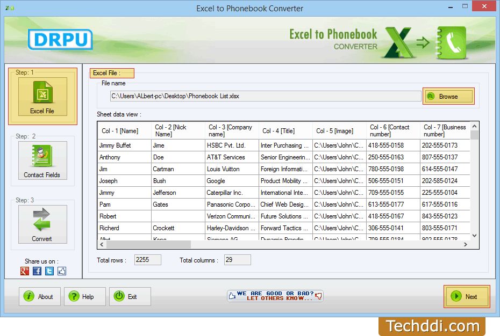Select the 'Inter Purchasing ...' title cell
This screenshot has height=336, width=500.
coord(285,145)
